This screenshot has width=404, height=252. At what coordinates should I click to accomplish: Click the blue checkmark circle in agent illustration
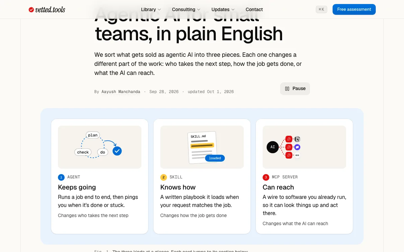(x=117, y=151)
